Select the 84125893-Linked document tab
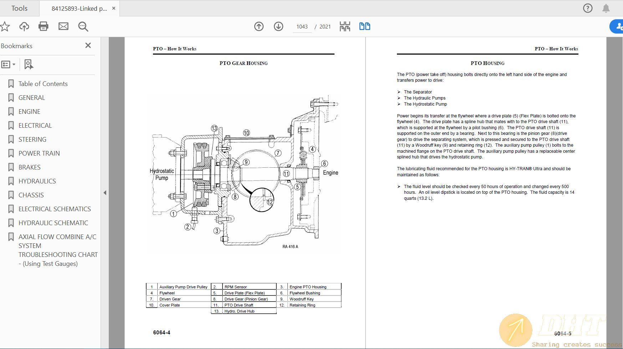Screen dimensions: 623x349 [x=76, y=8]
